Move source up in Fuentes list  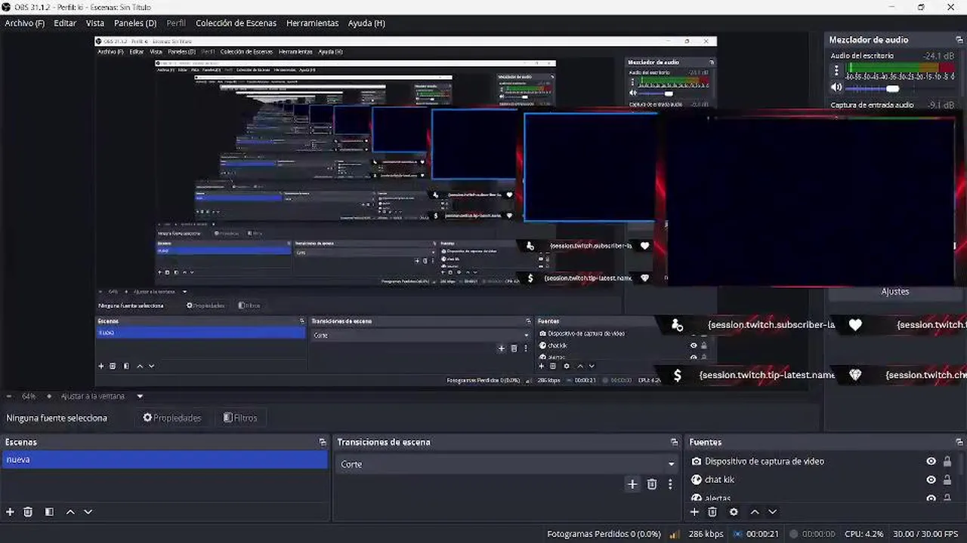[x=755, y=512]
